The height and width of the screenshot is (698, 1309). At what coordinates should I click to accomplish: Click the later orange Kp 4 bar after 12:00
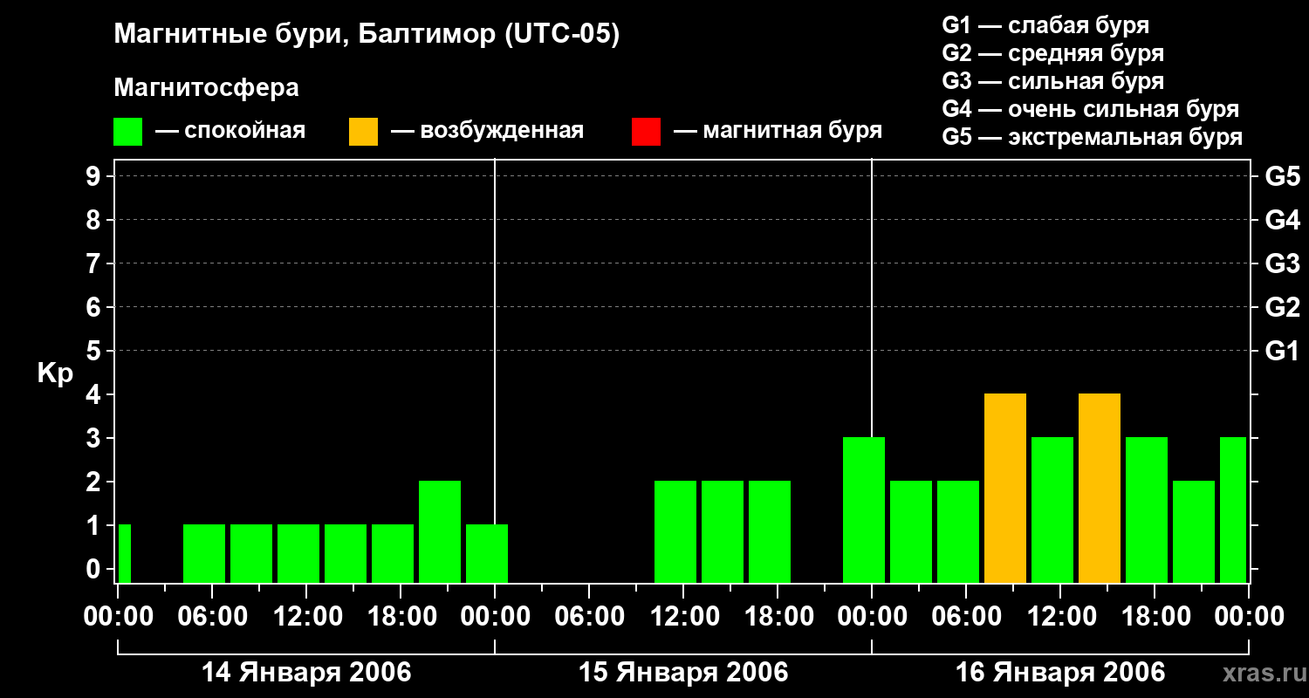coord(1100,488)
